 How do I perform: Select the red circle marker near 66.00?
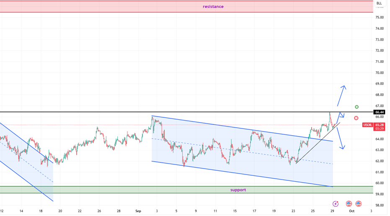356,118
